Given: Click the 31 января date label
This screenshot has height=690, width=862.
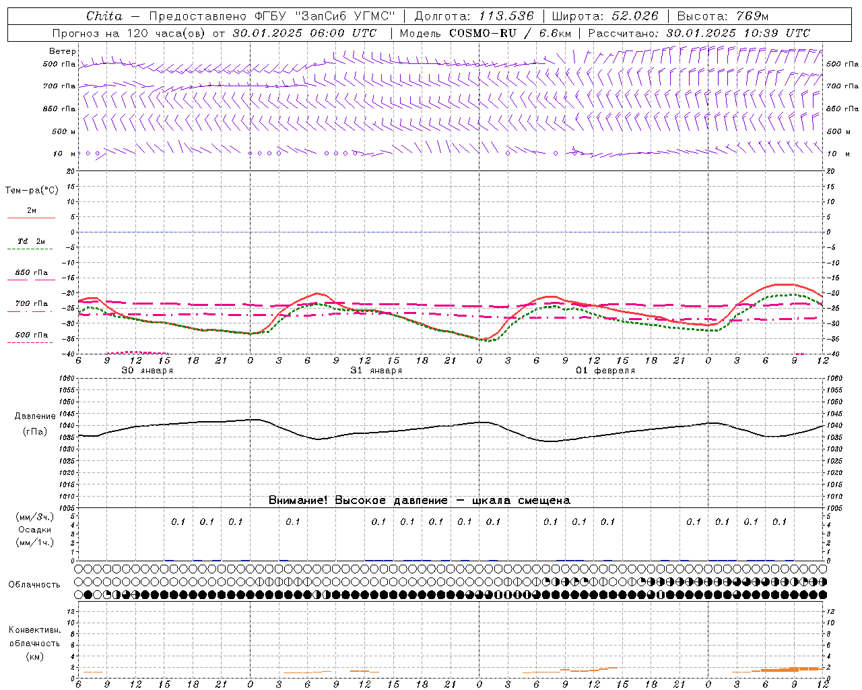Looking at the screenshot, I should [x=376, y=371].
